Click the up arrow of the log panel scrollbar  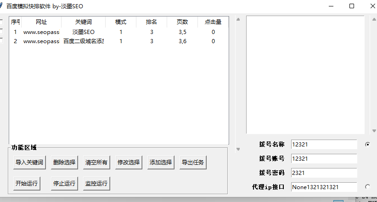tap(374, 19)
